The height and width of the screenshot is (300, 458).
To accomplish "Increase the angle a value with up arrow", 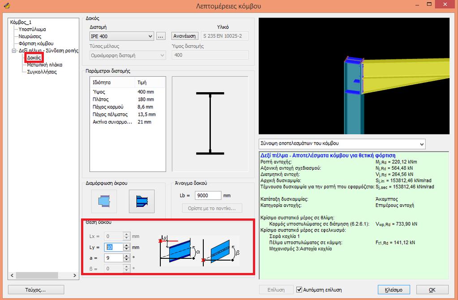I will (126, 256).
